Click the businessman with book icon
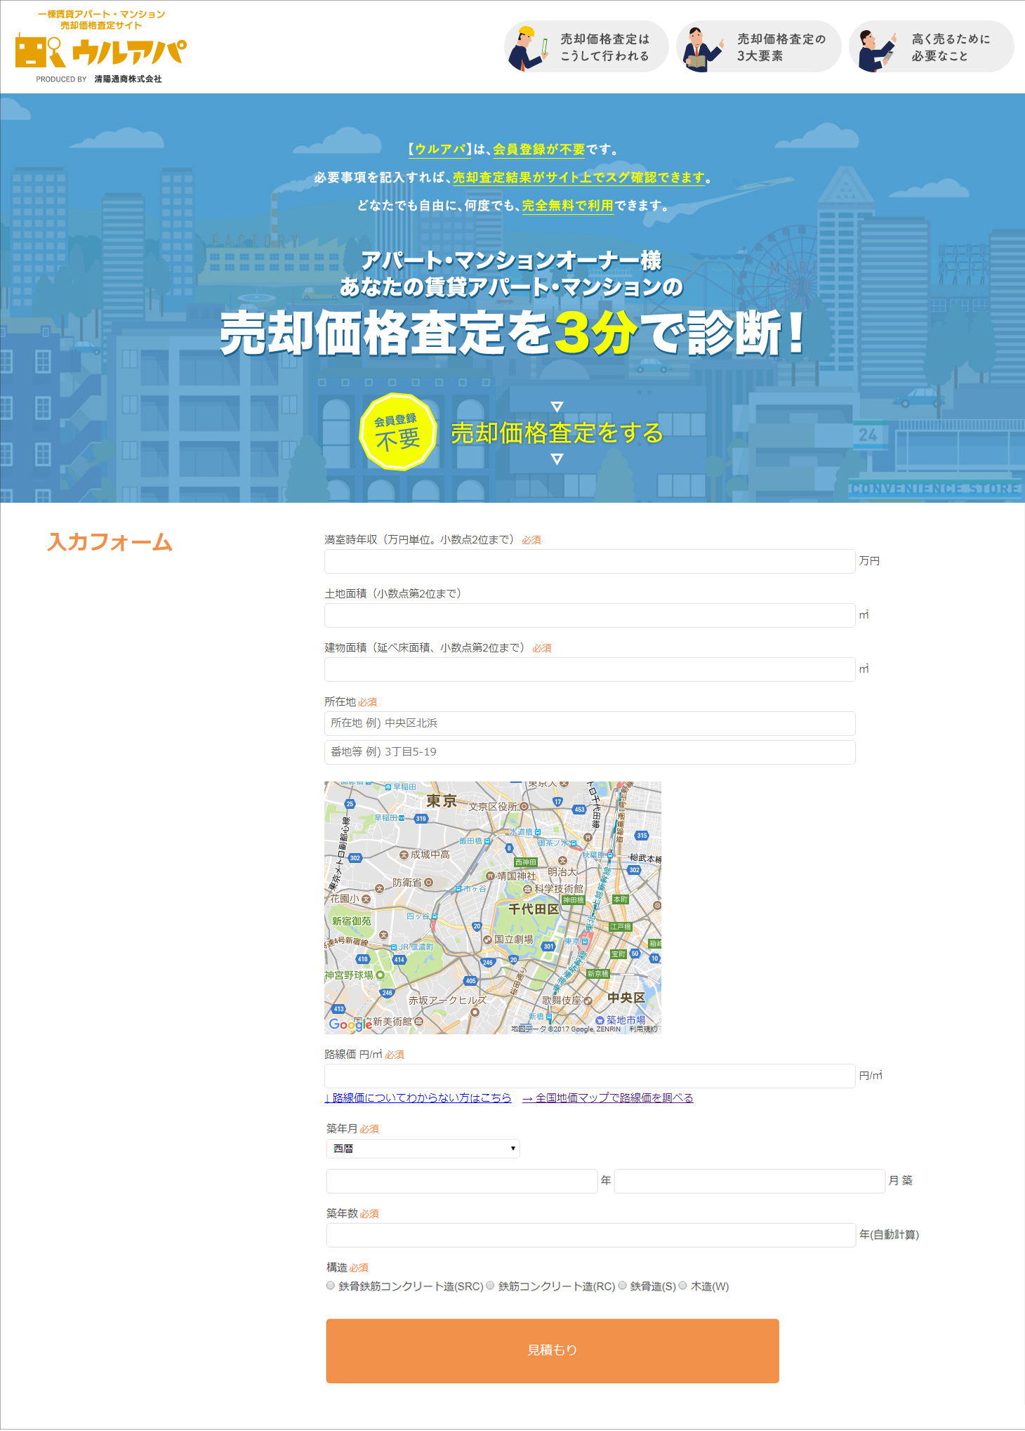The height and width of the screenshot is (1431, 1025). click(702, 48)
